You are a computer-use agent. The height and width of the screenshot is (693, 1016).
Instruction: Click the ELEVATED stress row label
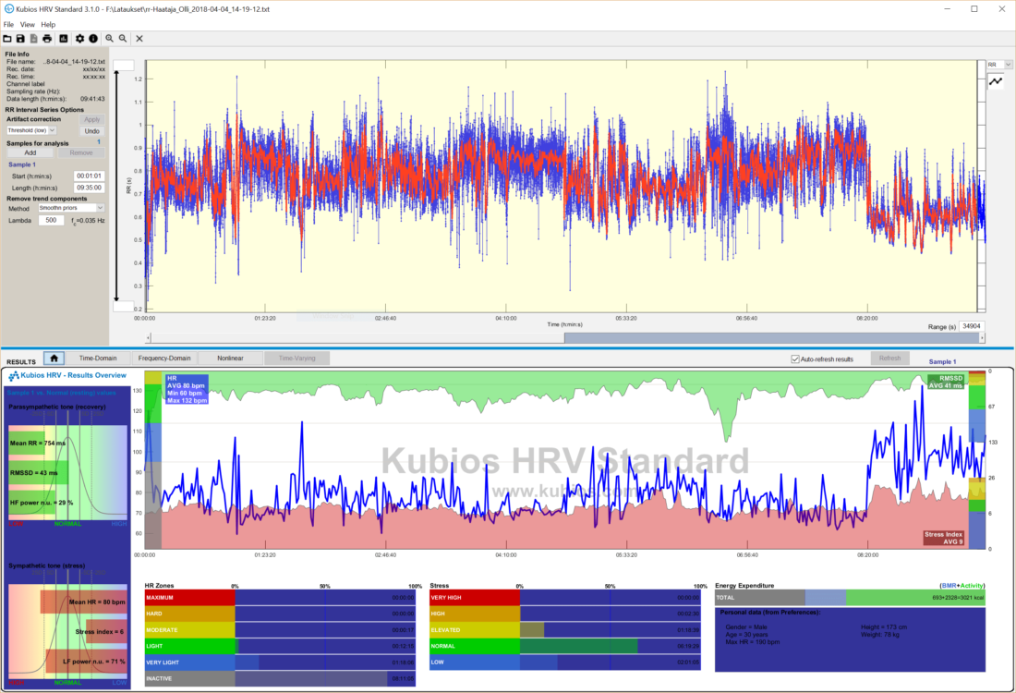475,629
